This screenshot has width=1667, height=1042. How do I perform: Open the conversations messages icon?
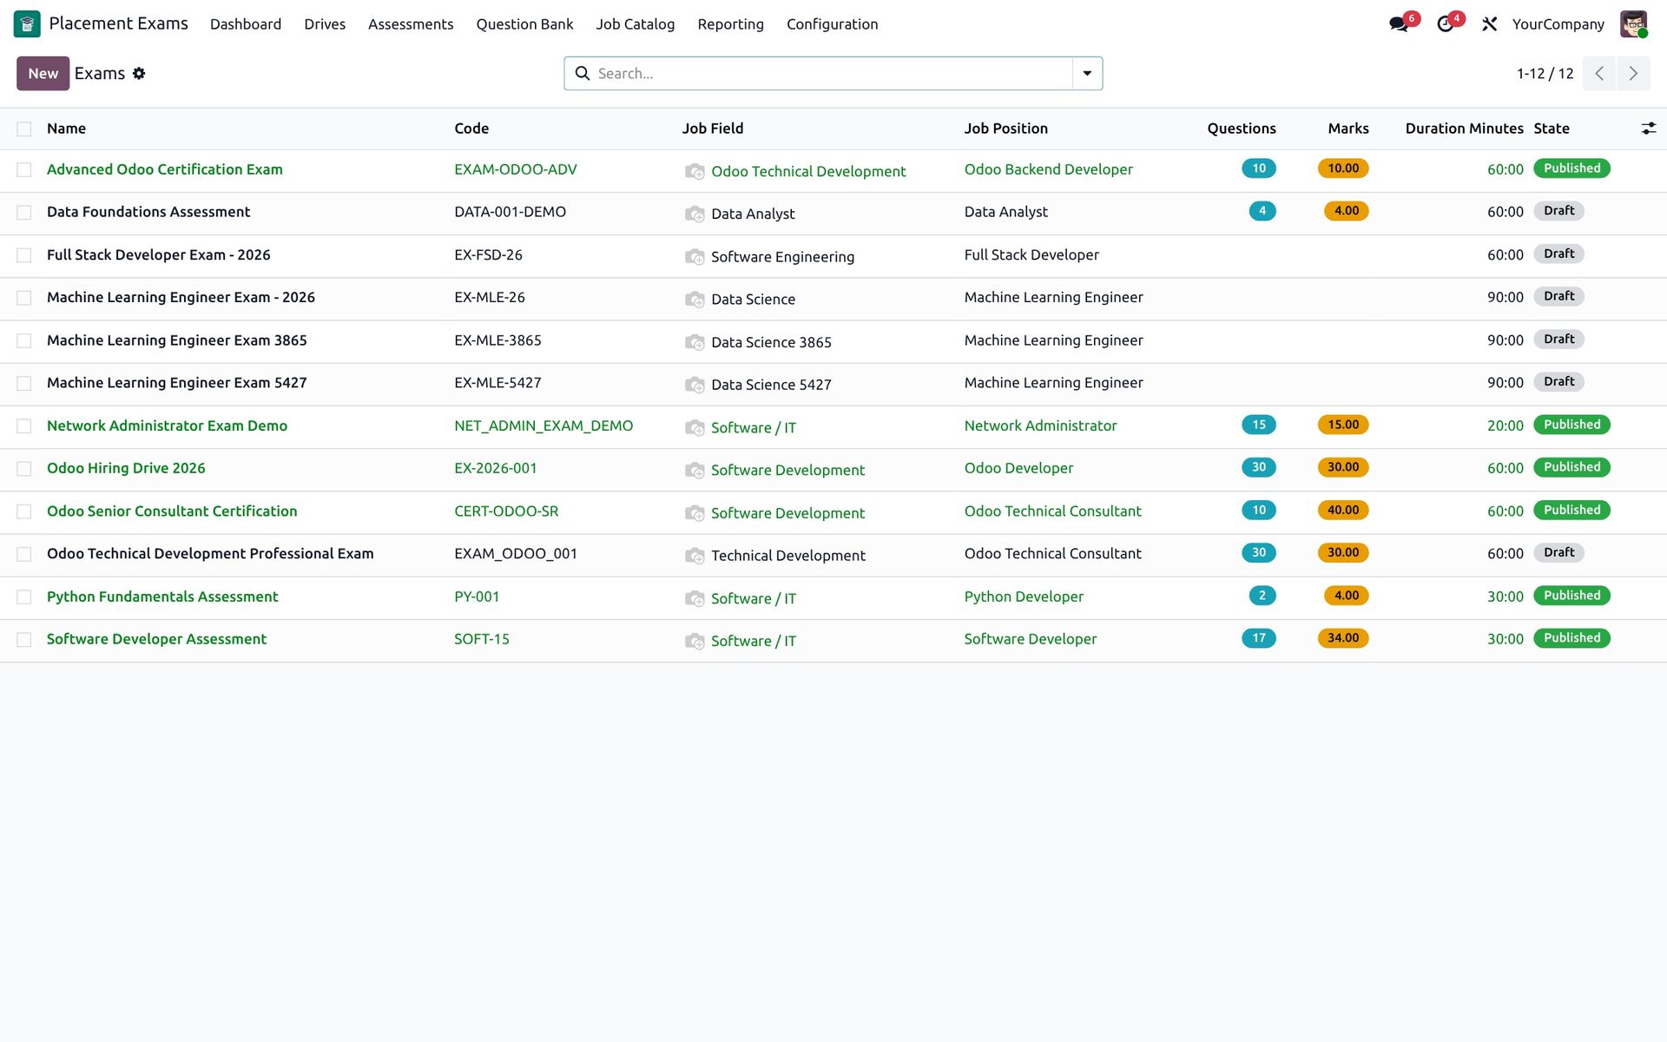1399,24
